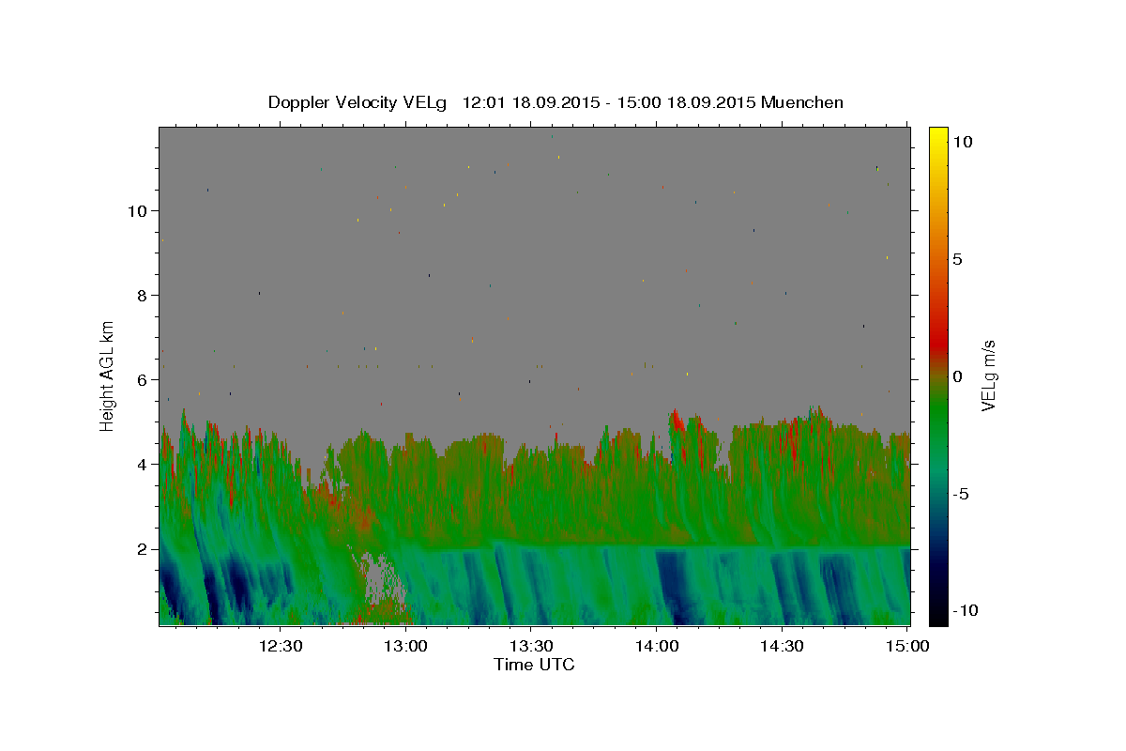Click the plot title text starting 'Doppler Velocity VELg'
The height and width of the screenshot is (751, 1126).
point(555,102)
